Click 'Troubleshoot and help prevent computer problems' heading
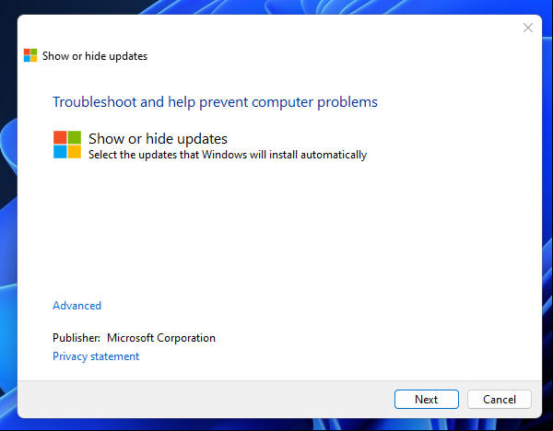The width and height of the screenshot is (553, 431). (215, 102)
